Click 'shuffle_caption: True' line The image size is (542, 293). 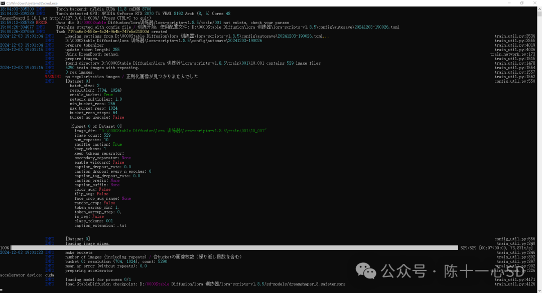tap(98, 144)
